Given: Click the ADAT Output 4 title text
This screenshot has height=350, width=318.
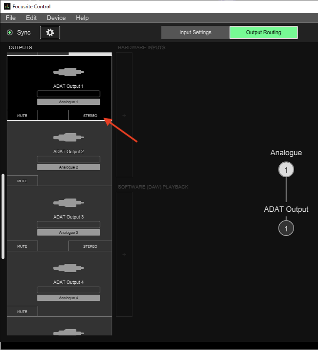Looking at the screenshot, I should (68, 282).
